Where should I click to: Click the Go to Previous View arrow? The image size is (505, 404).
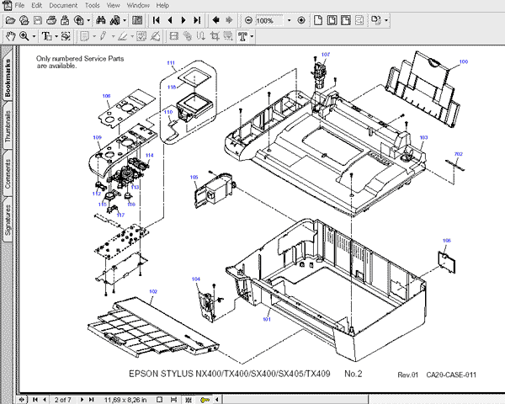click(x=215, y=20)
